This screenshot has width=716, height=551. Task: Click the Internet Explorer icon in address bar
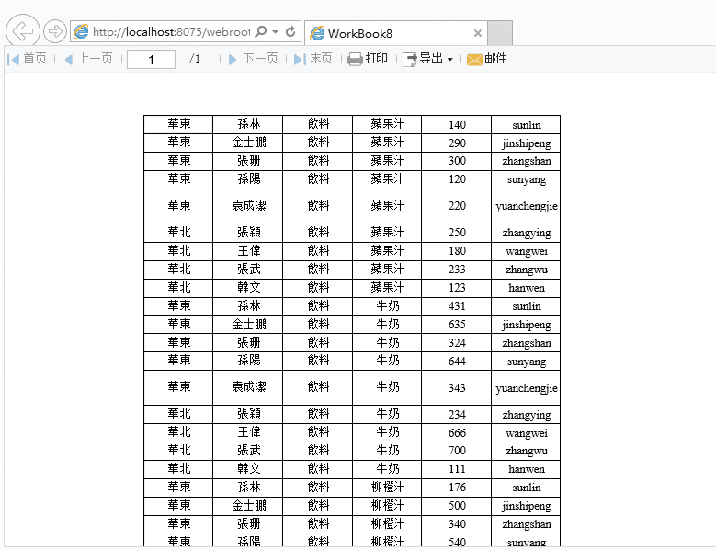(x=81, y=31)
